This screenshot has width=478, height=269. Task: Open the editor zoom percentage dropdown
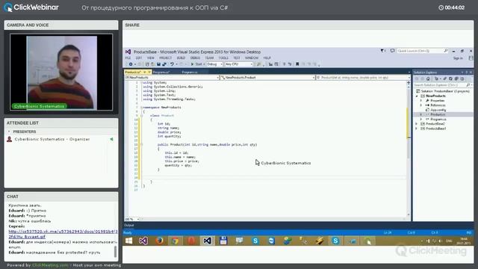click(132, 219)
